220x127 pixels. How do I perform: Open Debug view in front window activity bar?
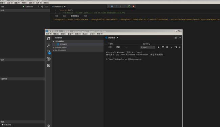(49, 59)
